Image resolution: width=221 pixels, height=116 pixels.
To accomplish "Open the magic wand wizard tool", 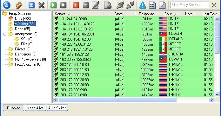I will pyautogui.click(x=19, y=5).
